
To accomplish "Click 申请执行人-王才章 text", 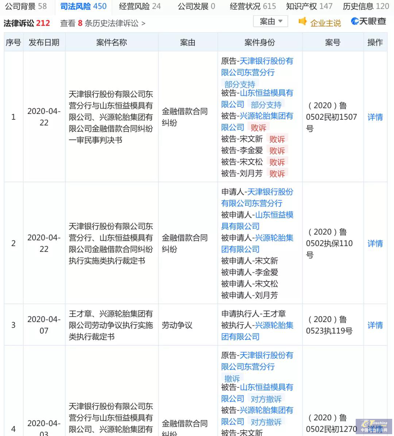I will coord(254,314).
